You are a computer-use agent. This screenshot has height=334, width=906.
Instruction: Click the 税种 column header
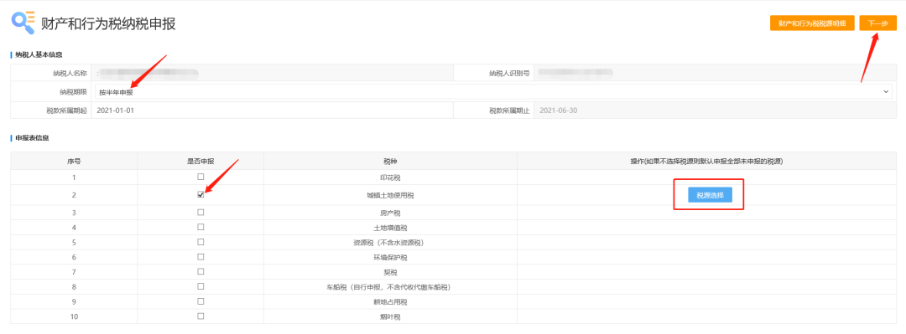[390, 161]
